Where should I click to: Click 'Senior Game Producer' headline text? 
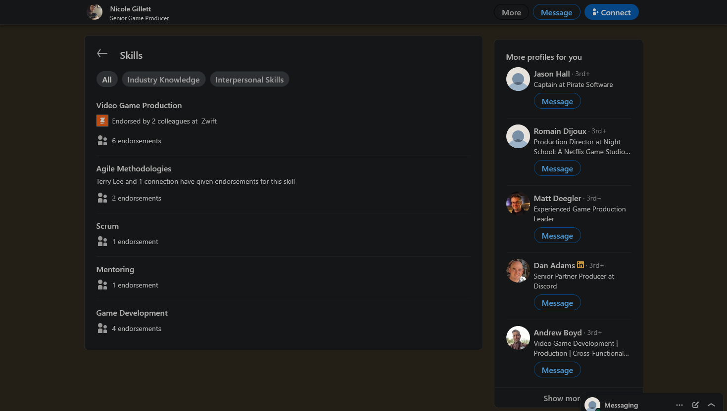140,18
